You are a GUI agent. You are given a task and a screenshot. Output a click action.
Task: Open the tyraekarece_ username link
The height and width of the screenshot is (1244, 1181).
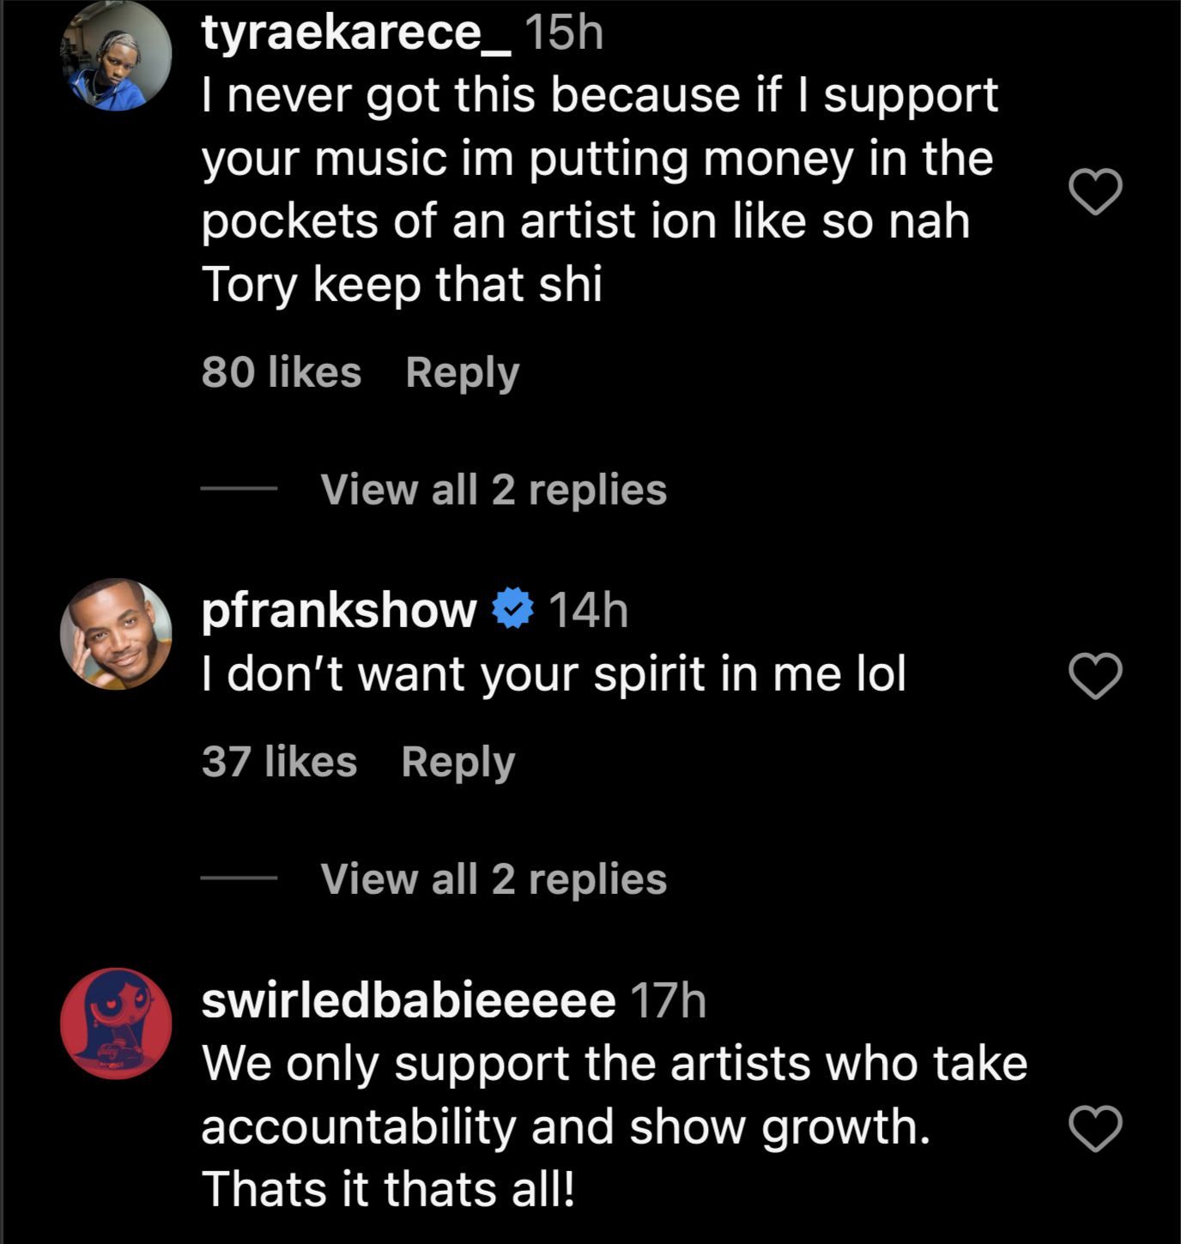[x=355, y=33]
